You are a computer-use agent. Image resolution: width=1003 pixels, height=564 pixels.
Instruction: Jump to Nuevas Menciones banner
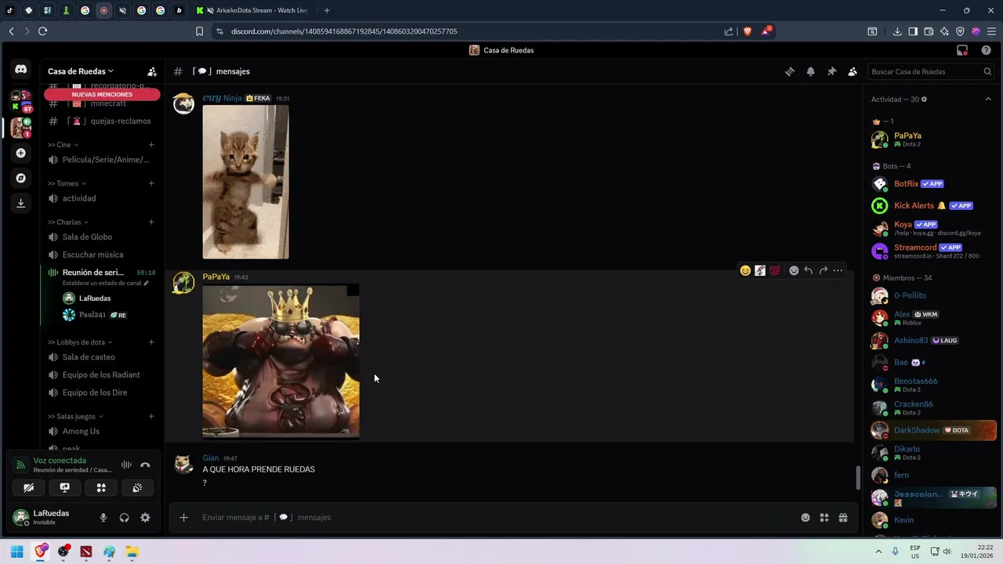pos(102,95)
